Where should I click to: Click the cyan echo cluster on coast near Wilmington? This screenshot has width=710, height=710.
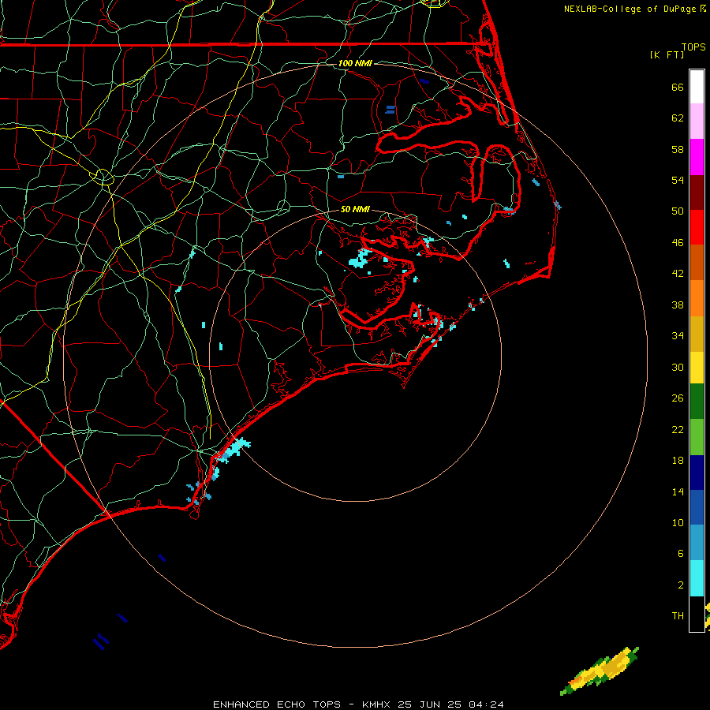(234, 449)
